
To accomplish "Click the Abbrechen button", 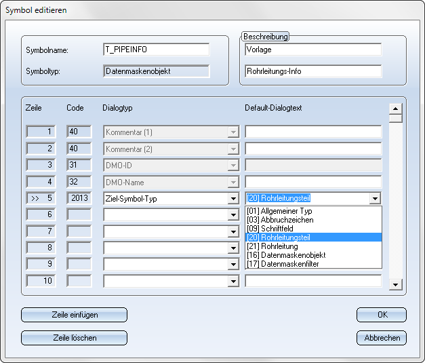I will click(x=381, y=338).
